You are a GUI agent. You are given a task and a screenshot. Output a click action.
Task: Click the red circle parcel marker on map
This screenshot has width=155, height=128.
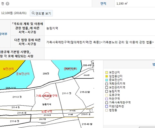[x=47, y=96]
